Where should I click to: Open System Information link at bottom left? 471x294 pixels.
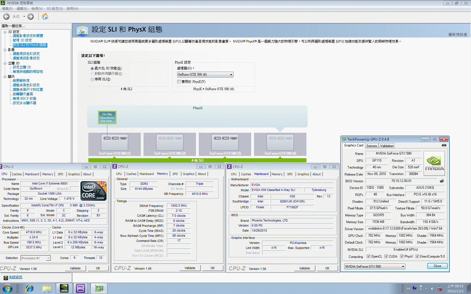(16, 277)
